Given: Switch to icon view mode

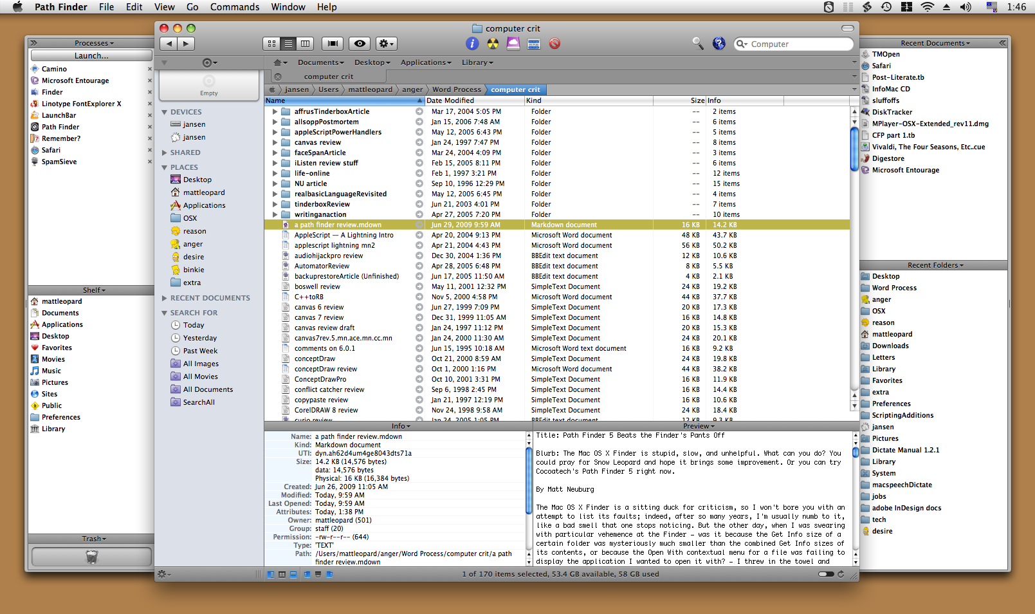Looking at the screenshot, I should coord(271,44).
